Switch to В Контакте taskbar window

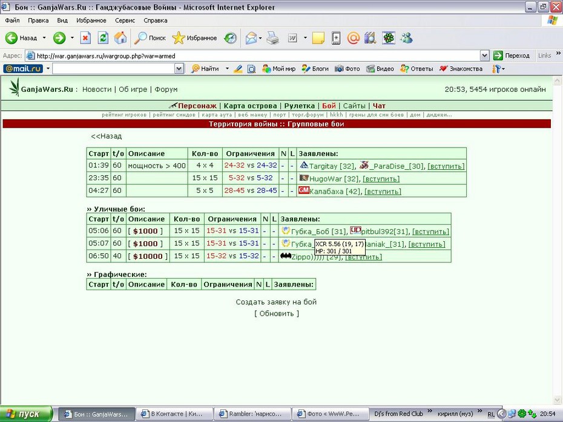[174, 414]
